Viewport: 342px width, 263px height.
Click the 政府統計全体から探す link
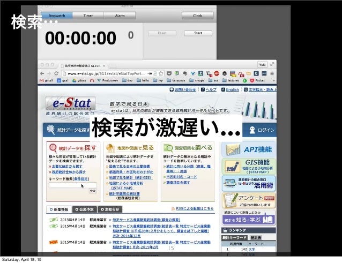point(69,172)
